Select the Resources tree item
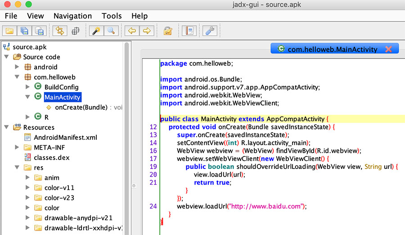The height and width of the screenshot is (235, 405). (x=39, y=127)
